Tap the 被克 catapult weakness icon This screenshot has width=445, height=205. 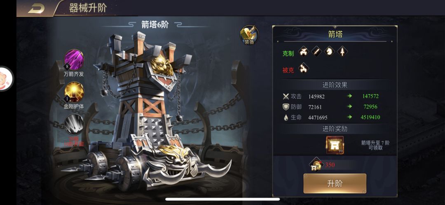click(x=304, y=68)
